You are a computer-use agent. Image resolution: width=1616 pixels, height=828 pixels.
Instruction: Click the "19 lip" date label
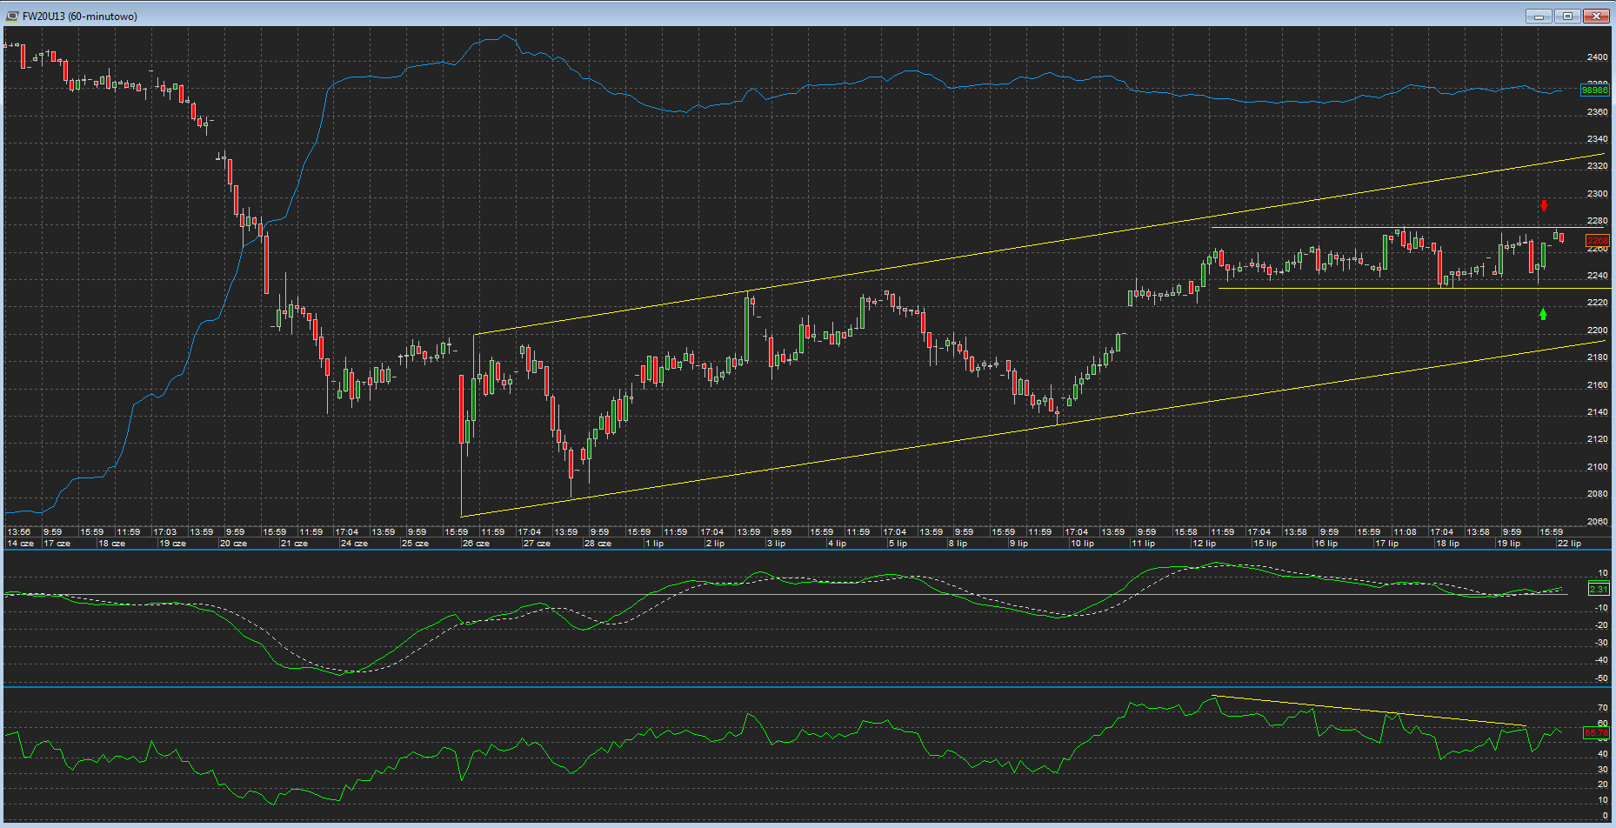click(x=1508, y=544)
